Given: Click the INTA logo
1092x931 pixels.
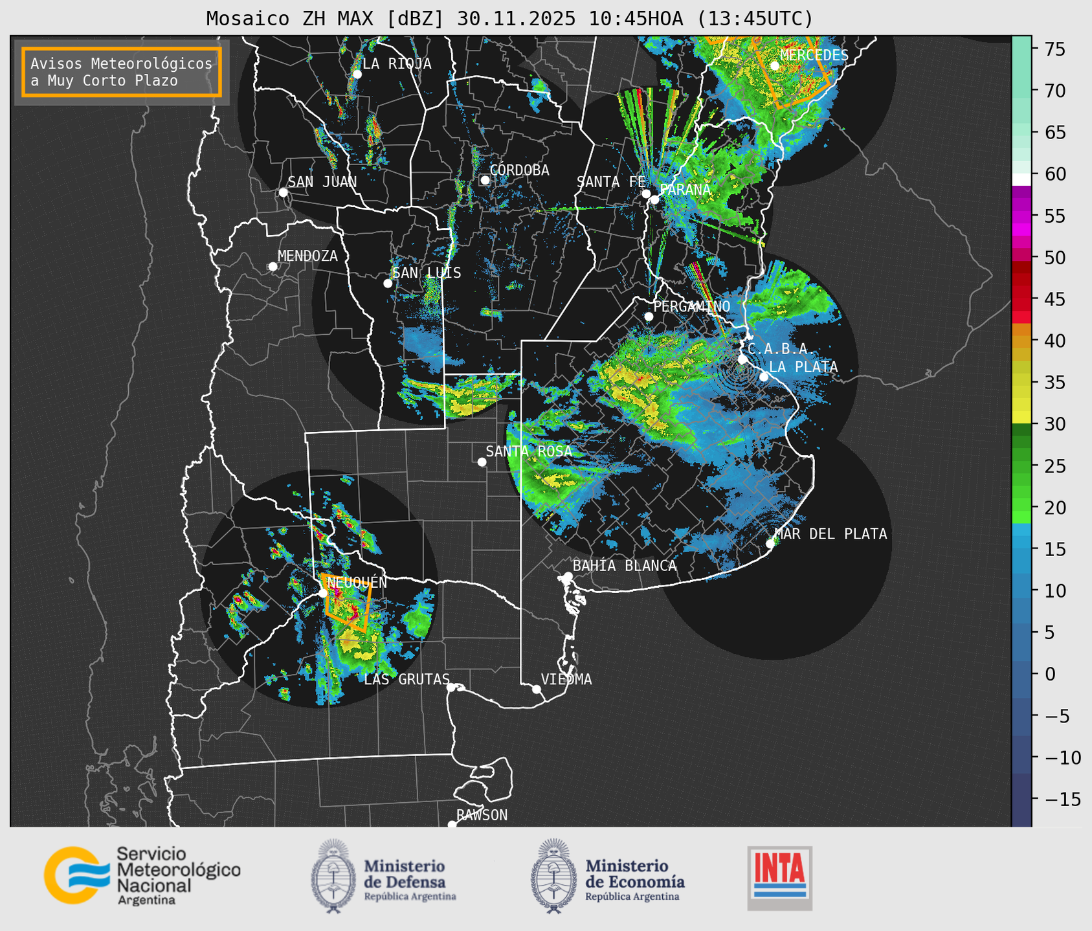Looking at the screenshot, I should point(780,878).
